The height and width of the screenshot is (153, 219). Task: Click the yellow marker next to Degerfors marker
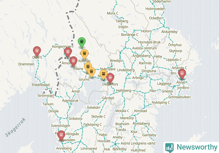(103, 75)
